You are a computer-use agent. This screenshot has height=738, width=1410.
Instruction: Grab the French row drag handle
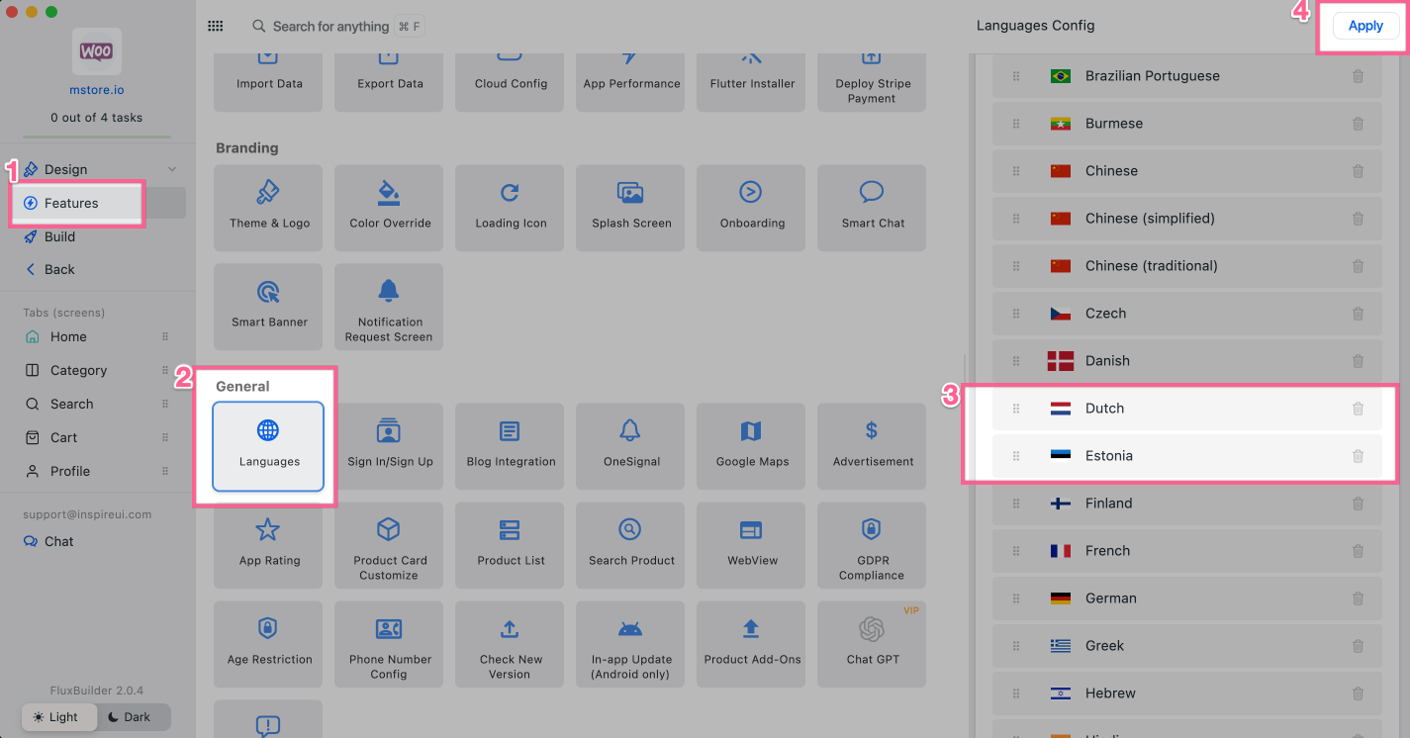coord(1015,551)
